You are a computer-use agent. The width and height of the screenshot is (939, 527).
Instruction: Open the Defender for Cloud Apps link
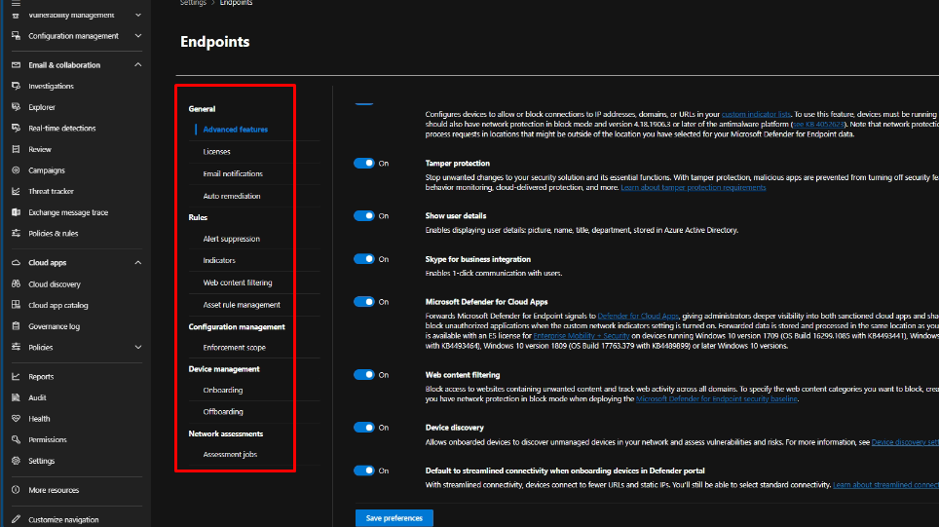click(x=638, y=316)
